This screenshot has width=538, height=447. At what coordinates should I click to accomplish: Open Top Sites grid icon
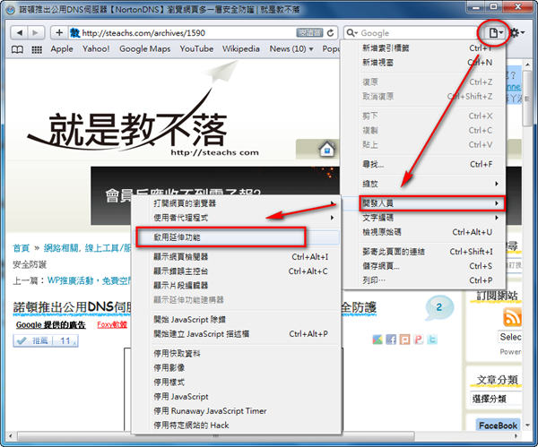coord(37,49)
